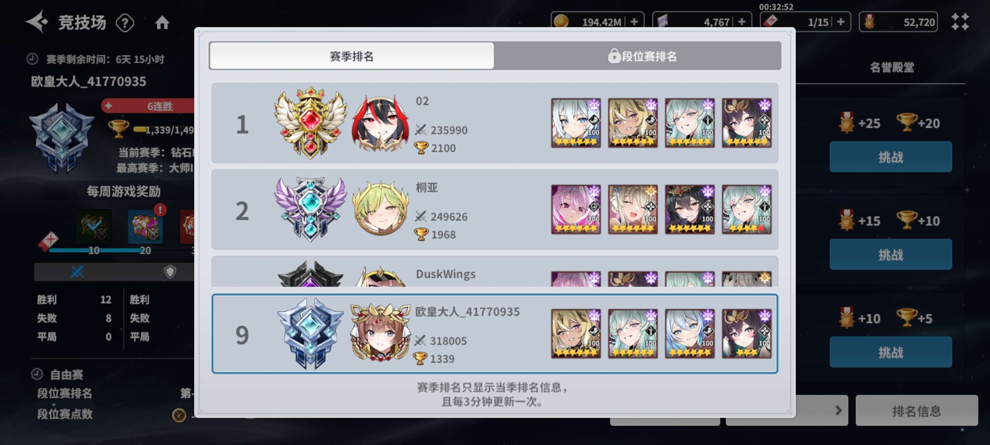The height and width of the screenshot is (445, 990).
Task: Select the crossed swords attack stats tab
Action: tap(77, 272)
